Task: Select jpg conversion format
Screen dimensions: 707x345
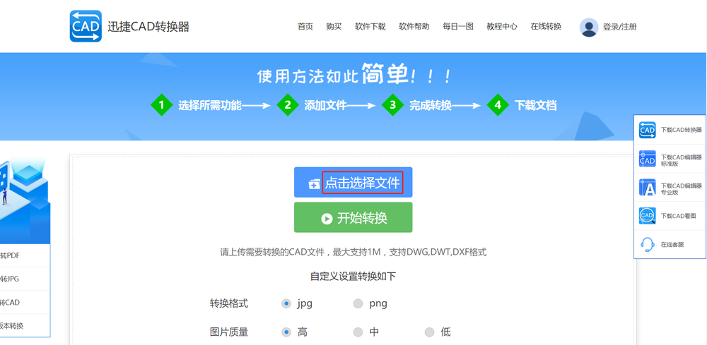Action: [286, 303]
